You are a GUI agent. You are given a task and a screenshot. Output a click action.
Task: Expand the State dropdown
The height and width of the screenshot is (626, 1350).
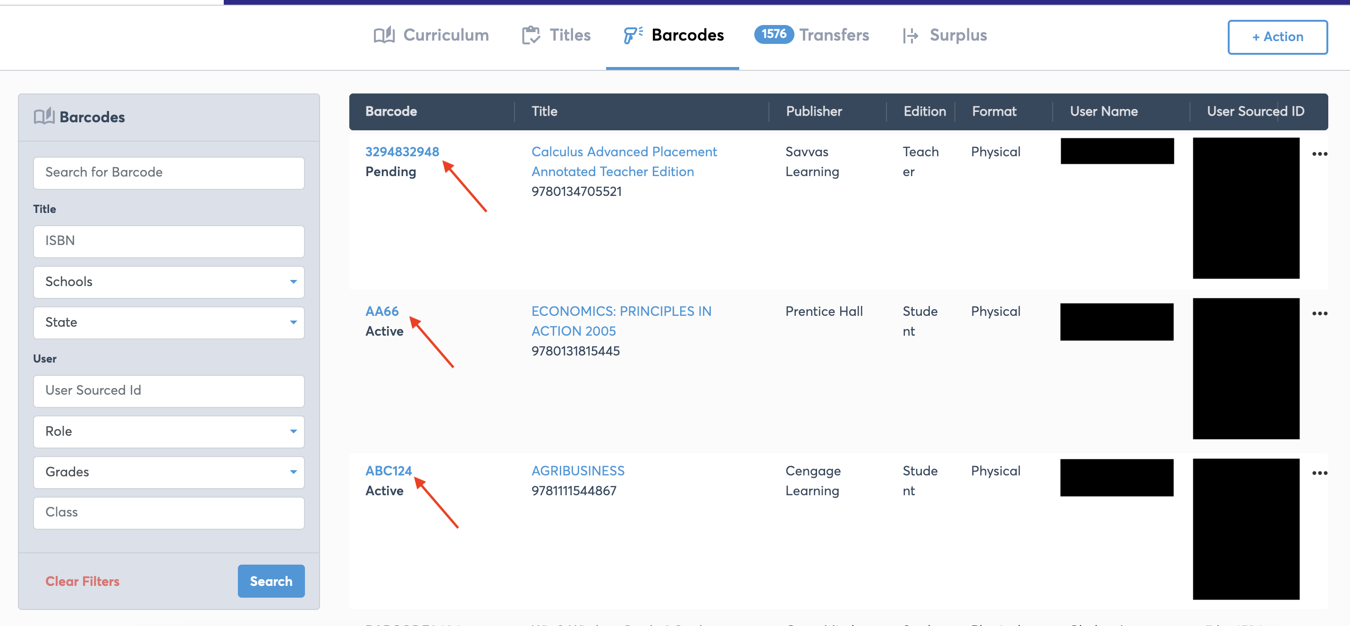[169, 322]
